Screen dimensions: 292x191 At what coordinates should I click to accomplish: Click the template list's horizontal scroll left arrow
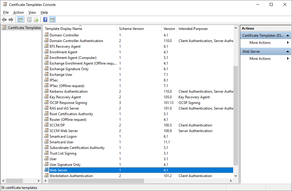point(46,181)
